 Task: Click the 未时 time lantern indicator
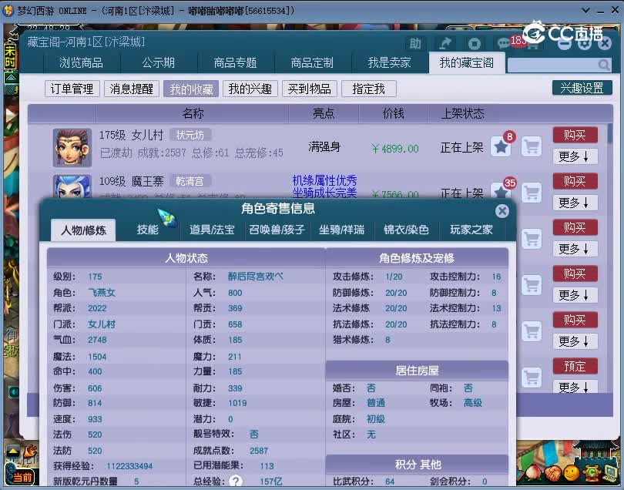pyautogui.click(x=10, y=55)
